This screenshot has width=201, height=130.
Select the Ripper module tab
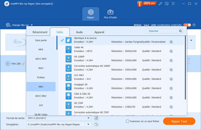pyautogui.click(x=91, y=14)
